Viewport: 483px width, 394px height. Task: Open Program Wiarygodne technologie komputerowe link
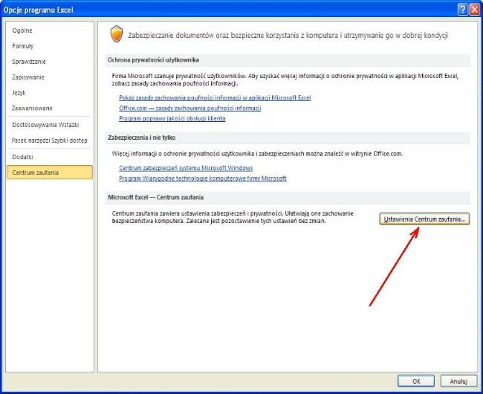pos(203,178)
